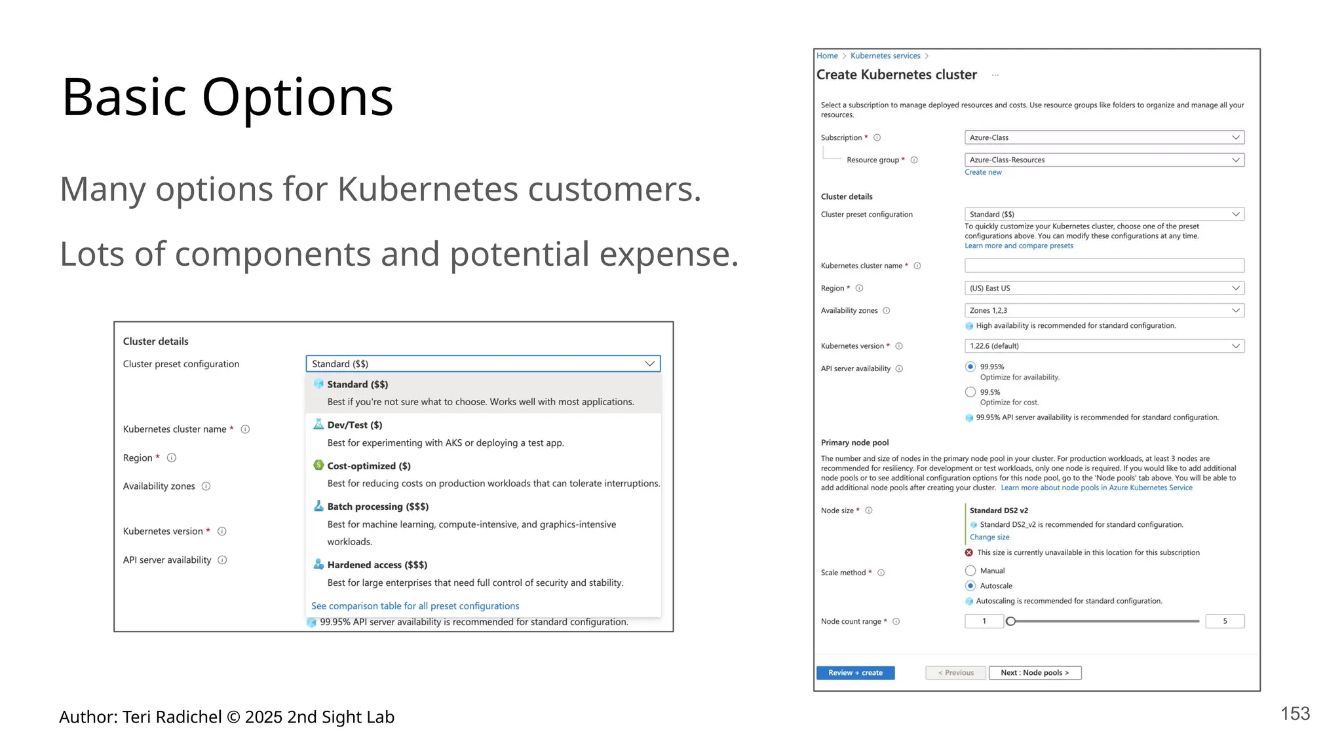The height and width of the screenshot is (754, 1342).
Task: Click red error icon for unavailable node size
Action: tap(969, 552)
